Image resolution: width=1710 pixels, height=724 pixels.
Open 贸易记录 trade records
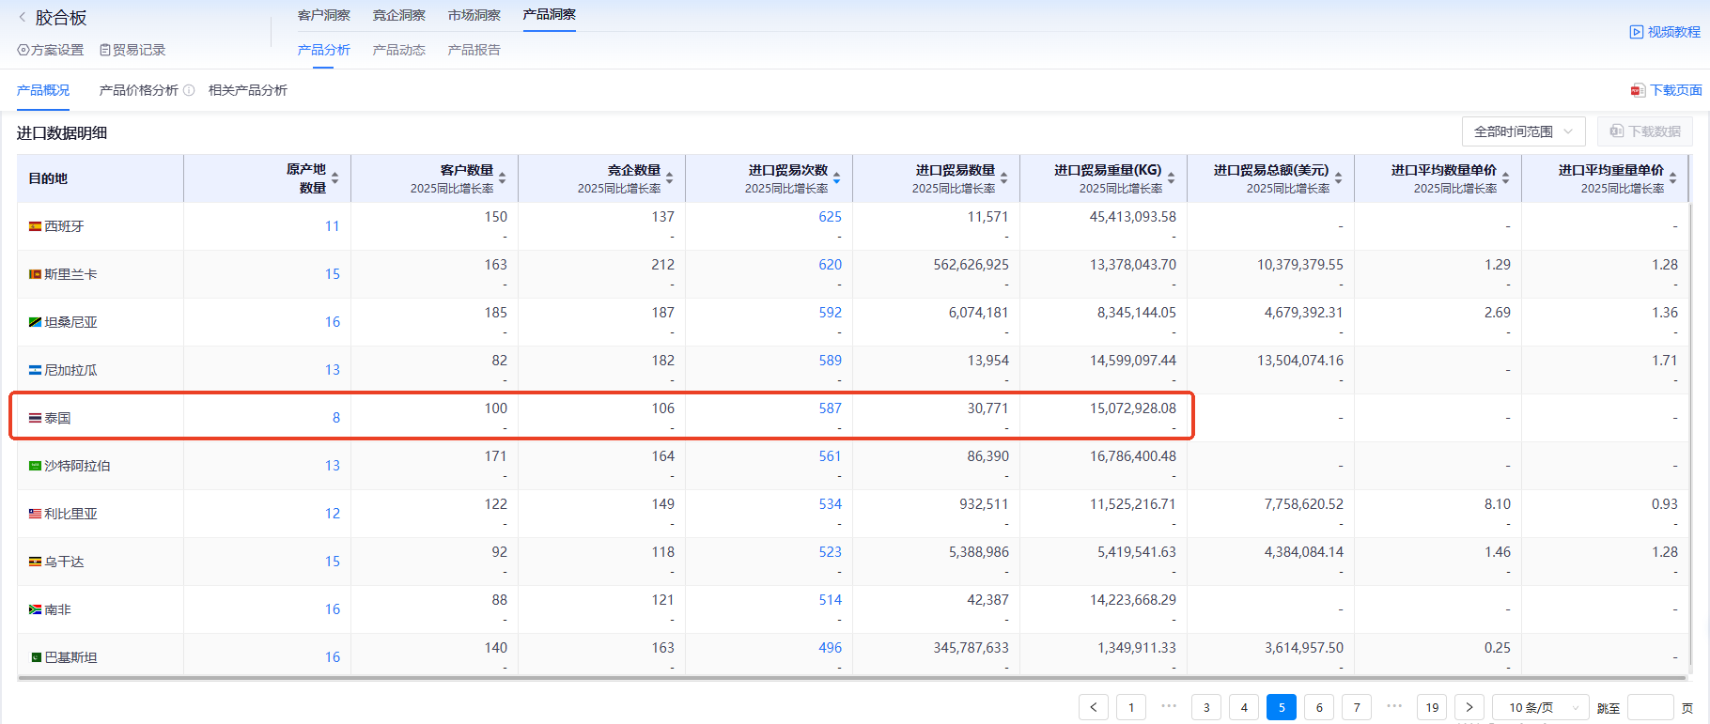pyautogui.click(x=132, y=50)
